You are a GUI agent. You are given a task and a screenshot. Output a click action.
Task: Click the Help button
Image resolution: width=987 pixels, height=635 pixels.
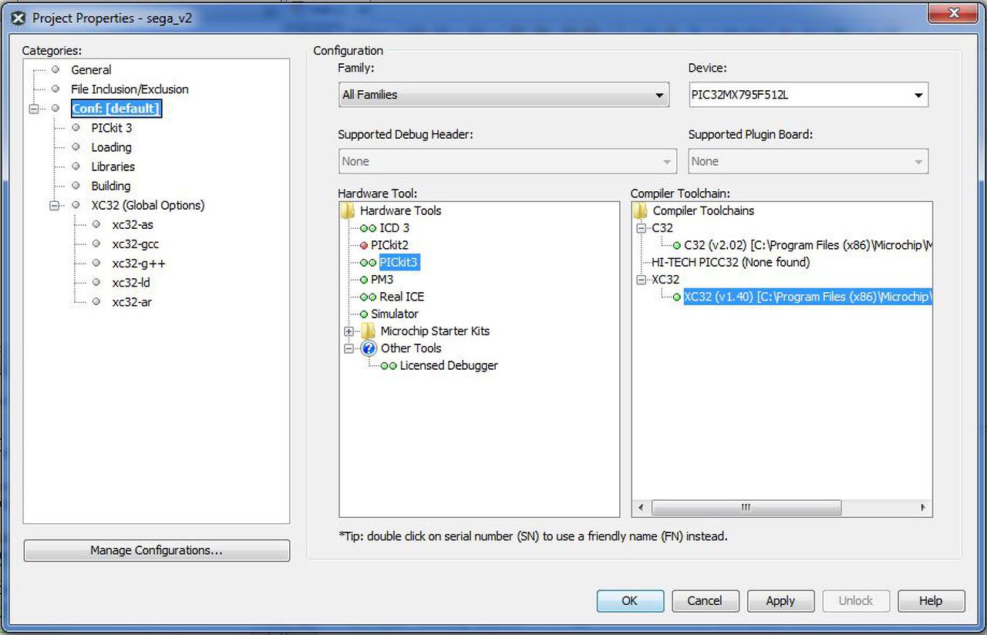(x=931, y=601)
